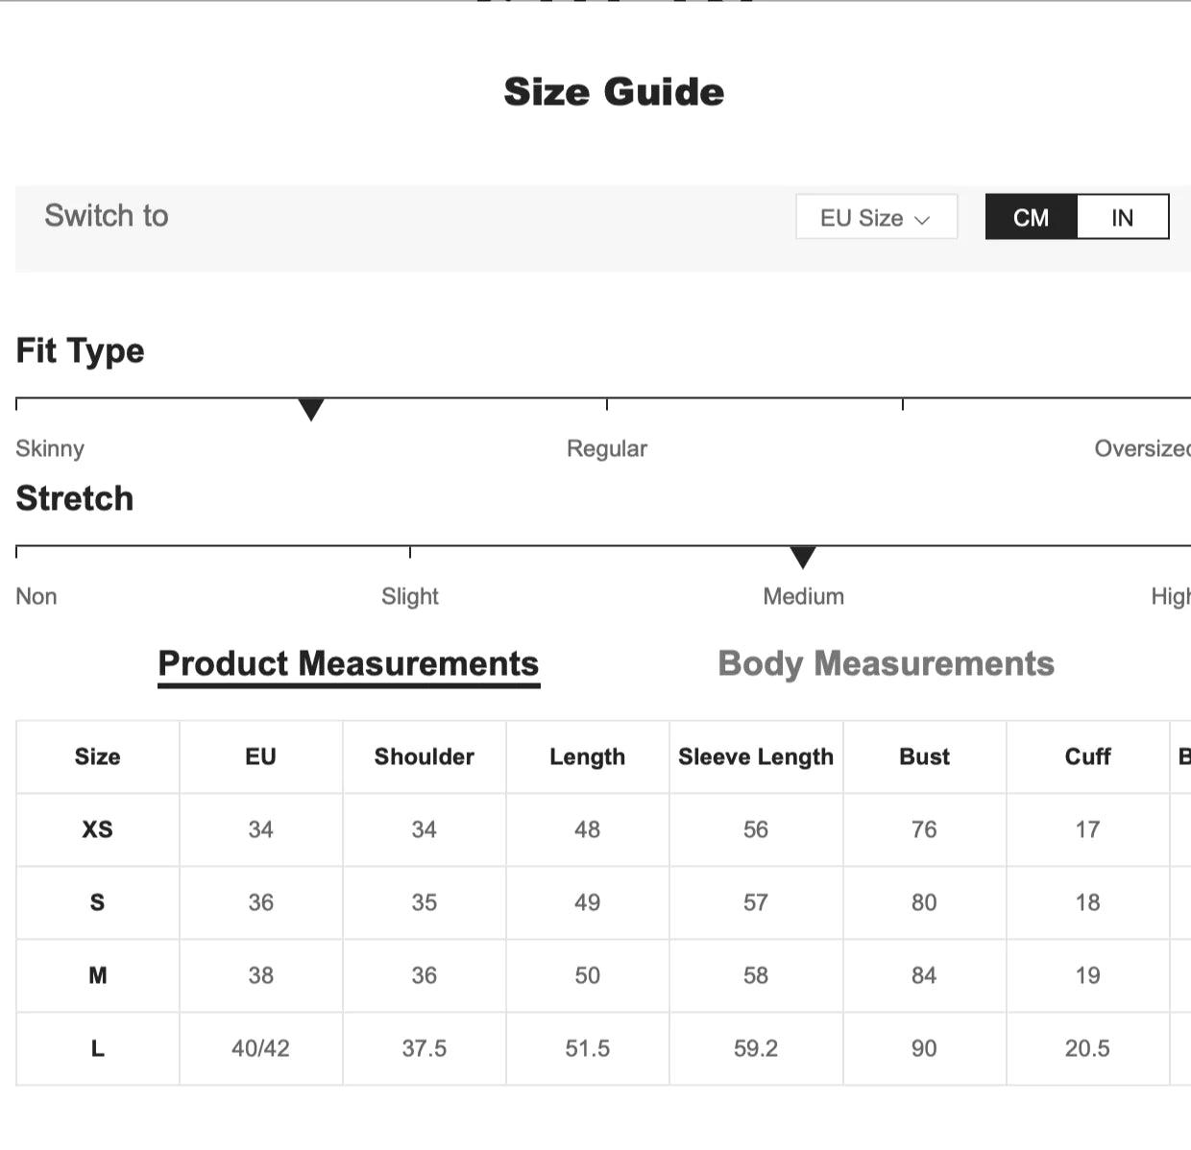Switch units to CM
The height and width of the screenshot is (1150, 1191).
(1032, 218)
